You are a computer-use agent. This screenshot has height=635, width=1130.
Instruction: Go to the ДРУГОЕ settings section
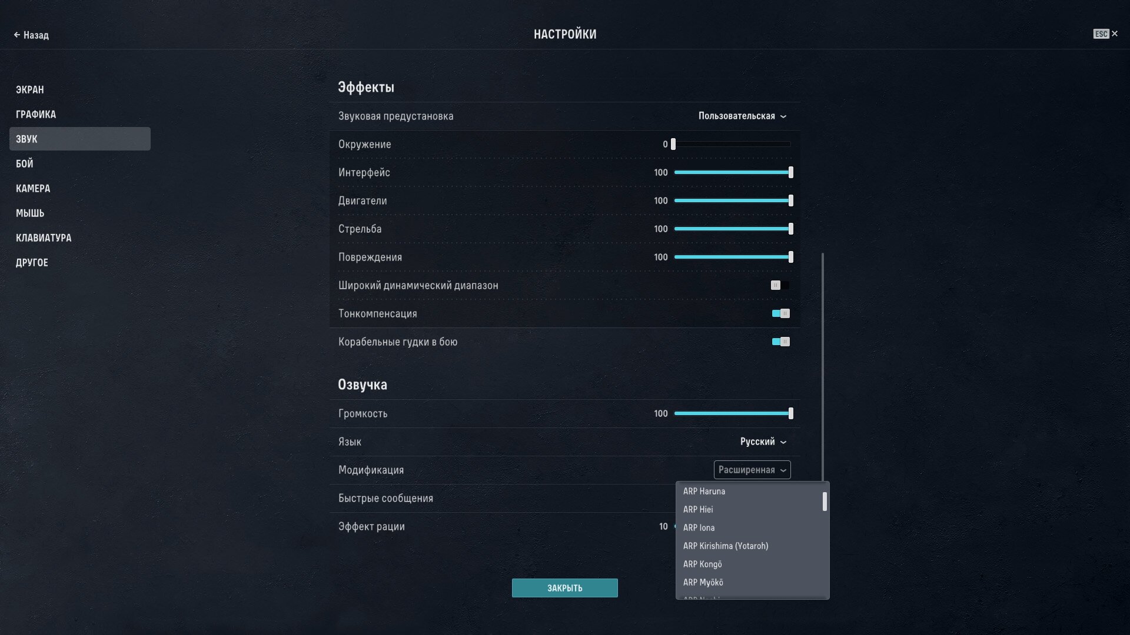pos(32,263)
